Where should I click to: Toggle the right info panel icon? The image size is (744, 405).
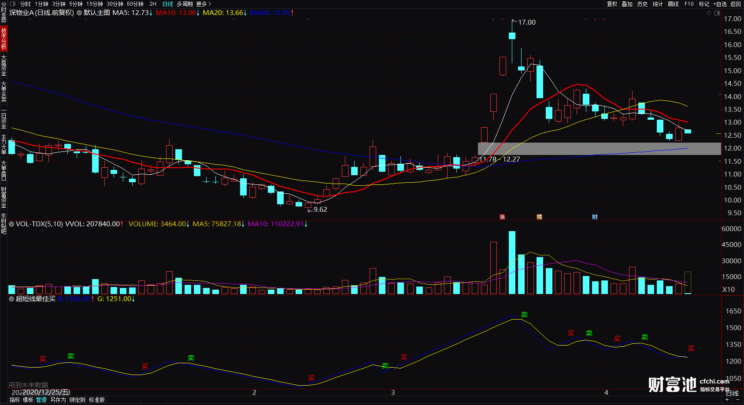(x=717, y=13)
